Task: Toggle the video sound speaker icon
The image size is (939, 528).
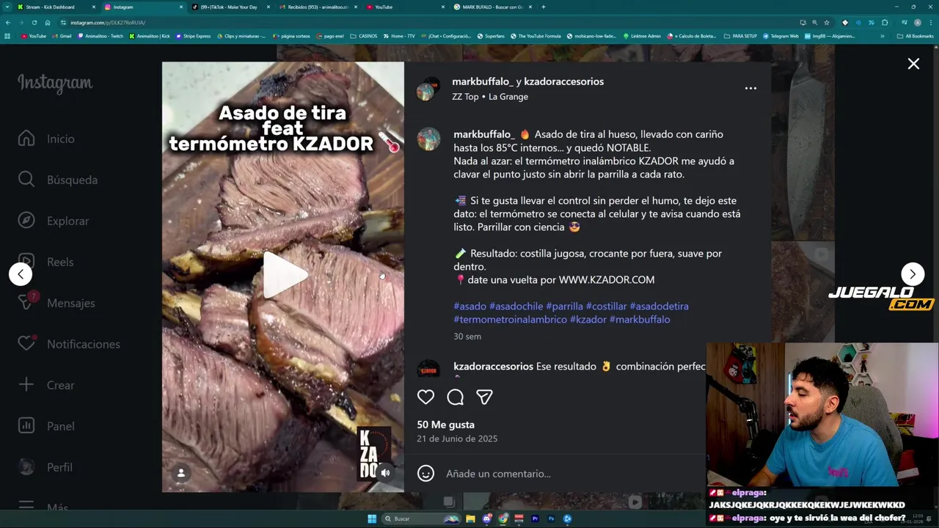Action: 386,473
